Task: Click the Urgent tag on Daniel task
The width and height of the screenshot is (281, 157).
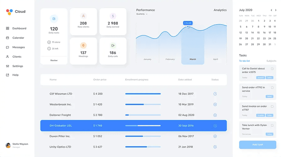Action: 261,78
